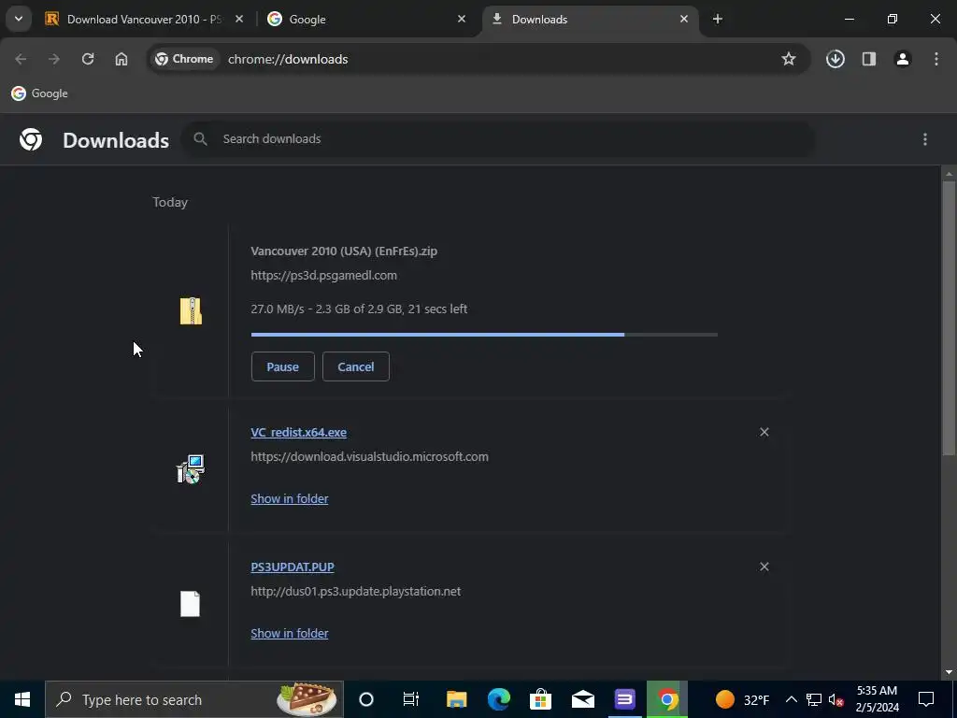
Task: Click the VC_redist installer file icon
Action: click(x=191, y=469)
